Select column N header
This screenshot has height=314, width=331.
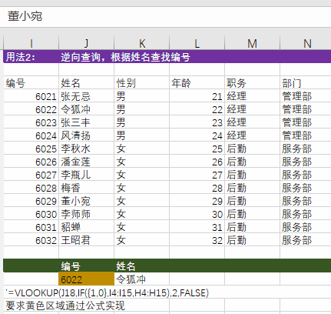306,43
